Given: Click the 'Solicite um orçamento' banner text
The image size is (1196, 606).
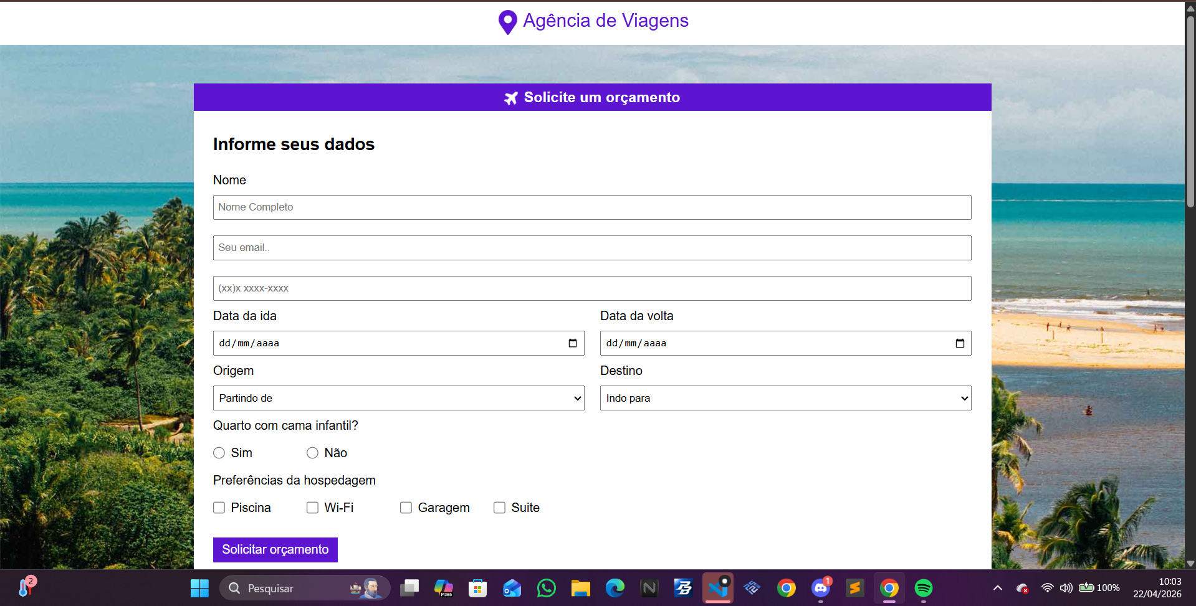Looking at the screenshot, I should coord(602,98).
